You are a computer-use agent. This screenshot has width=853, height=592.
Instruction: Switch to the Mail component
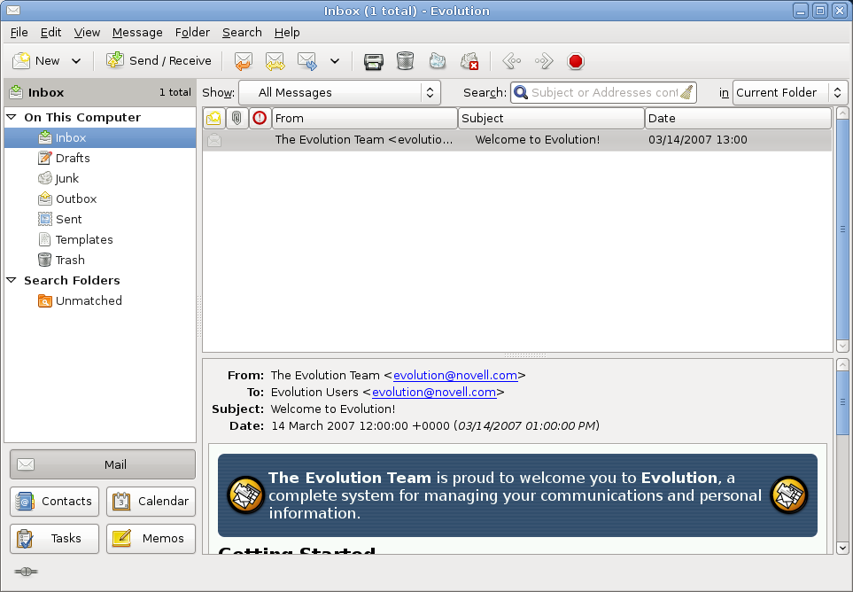coord(102,464)
